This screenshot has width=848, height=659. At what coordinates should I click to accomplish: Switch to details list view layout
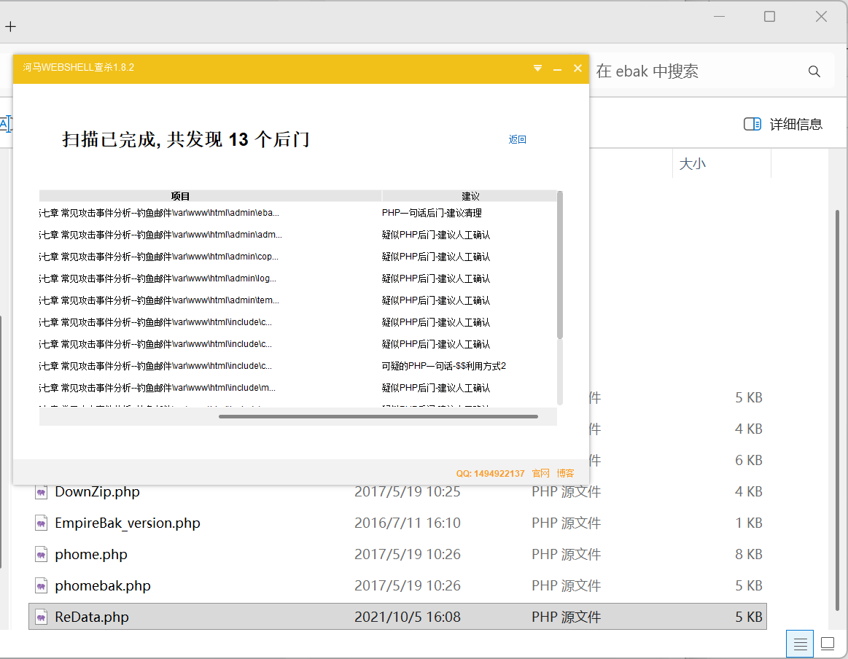coord(800,644)
